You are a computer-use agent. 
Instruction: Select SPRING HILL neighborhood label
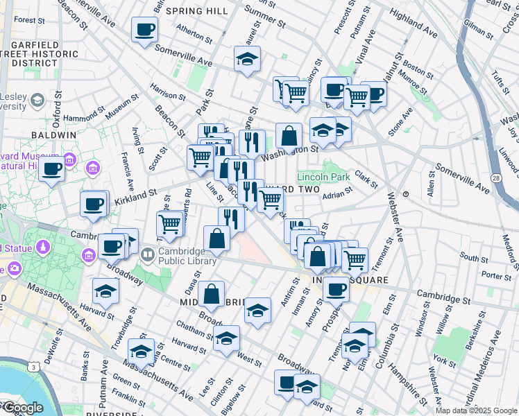tap(197, 11)
